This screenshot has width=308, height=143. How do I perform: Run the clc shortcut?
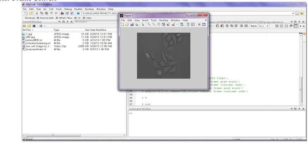pyautogui.click(x=78, y=18)
